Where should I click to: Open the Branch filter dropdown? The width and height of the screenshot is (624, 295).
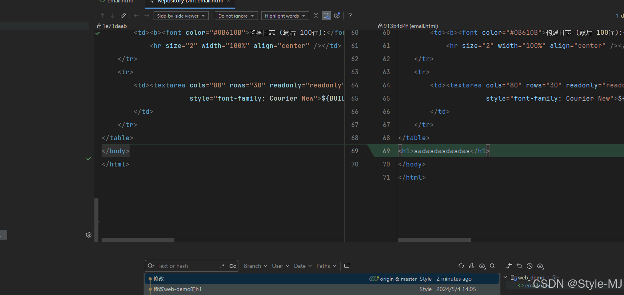pos(256,266)
